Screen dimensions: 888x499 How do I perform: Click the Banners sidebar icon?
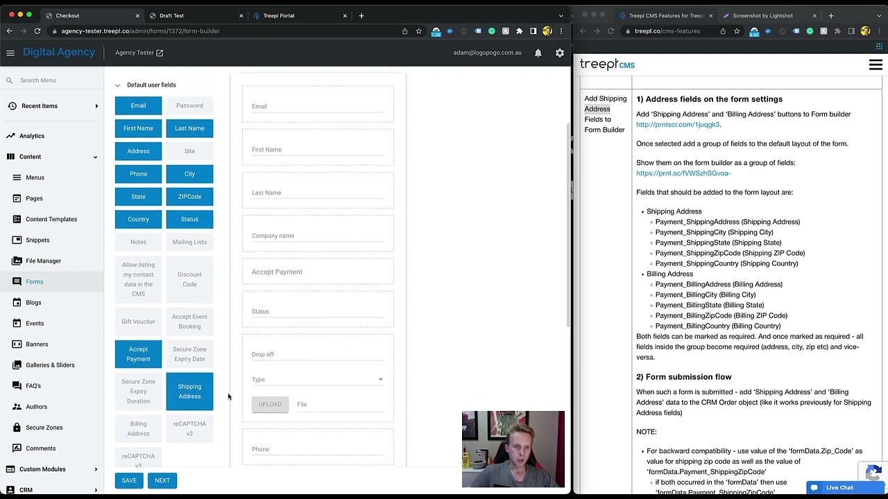coord(17,344)
